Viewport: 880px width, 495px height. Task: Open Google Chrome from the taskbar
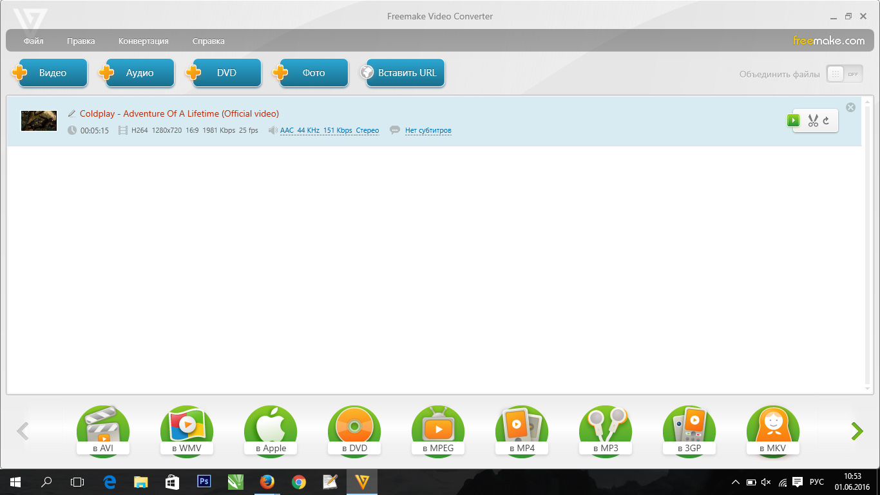click(298, 481)
